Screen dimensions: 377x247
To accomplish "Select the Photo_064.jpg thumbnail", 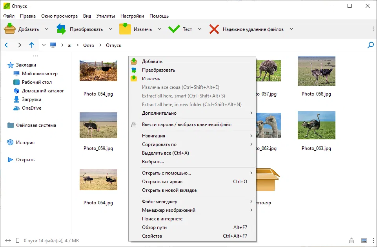I will 98,180.
